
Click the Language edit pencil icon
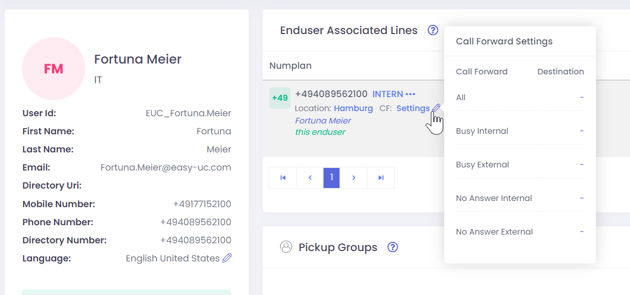[x=227, y=258]
